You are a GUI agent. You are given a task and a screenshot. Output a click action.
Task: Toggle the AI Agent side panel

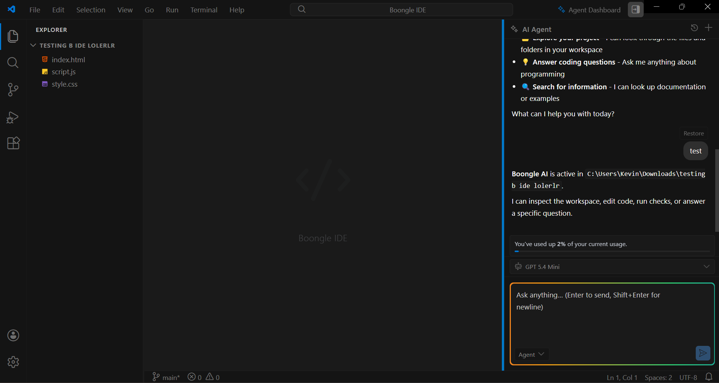click(x=636, y=10)
